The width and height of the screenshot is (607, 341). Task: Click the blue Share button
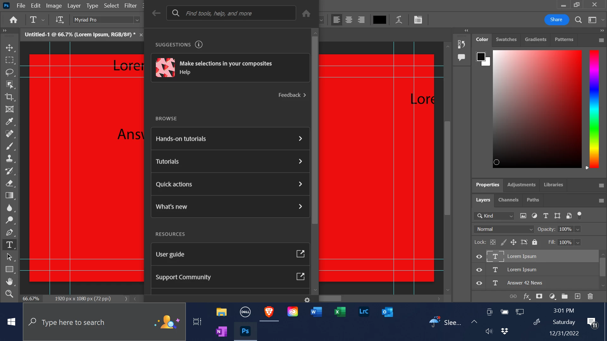[x=556, y=20]
